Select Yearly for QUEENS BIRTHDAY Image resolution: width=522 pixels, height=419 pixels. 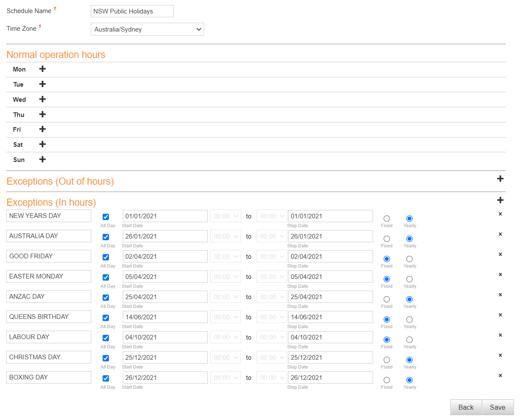click(409, 320)
